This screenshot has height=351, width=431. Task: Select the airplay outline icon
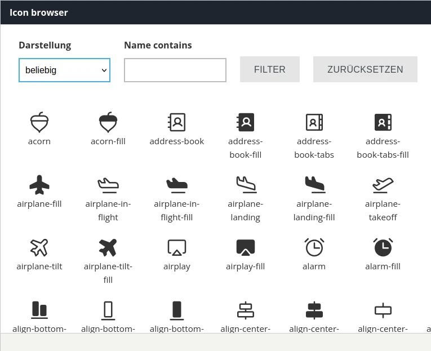(x=177, y=247)
